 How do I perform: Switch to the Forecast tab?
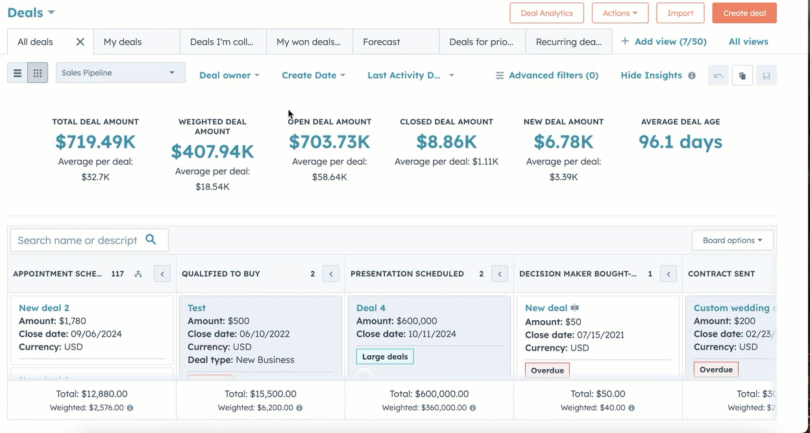(382, 42)
